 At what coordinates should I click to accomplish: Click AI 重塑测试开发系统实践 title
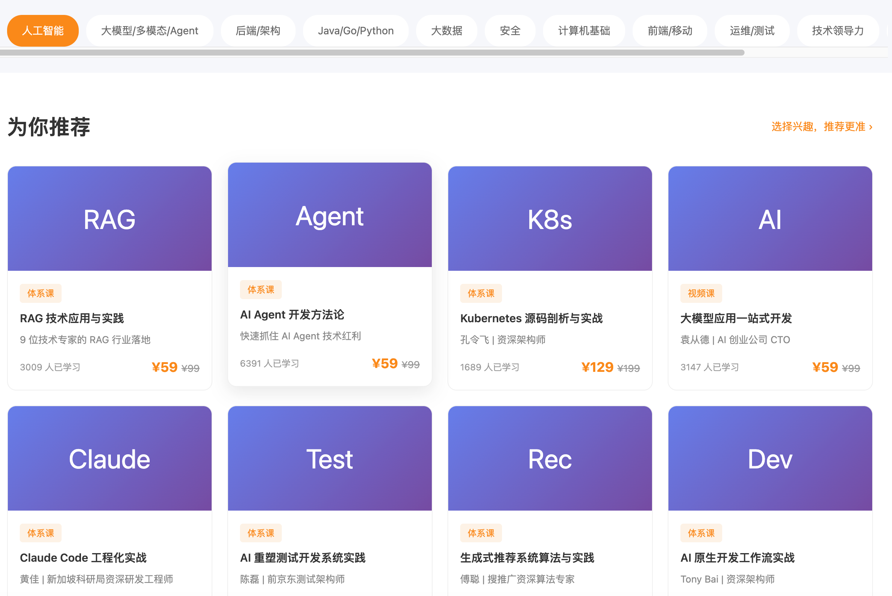tap(302, 558)
